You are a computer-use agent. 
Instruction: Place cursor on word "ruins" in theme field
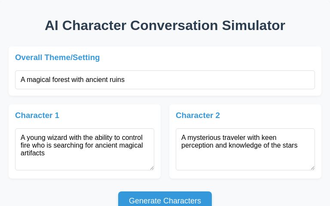[x=116, y=80]
